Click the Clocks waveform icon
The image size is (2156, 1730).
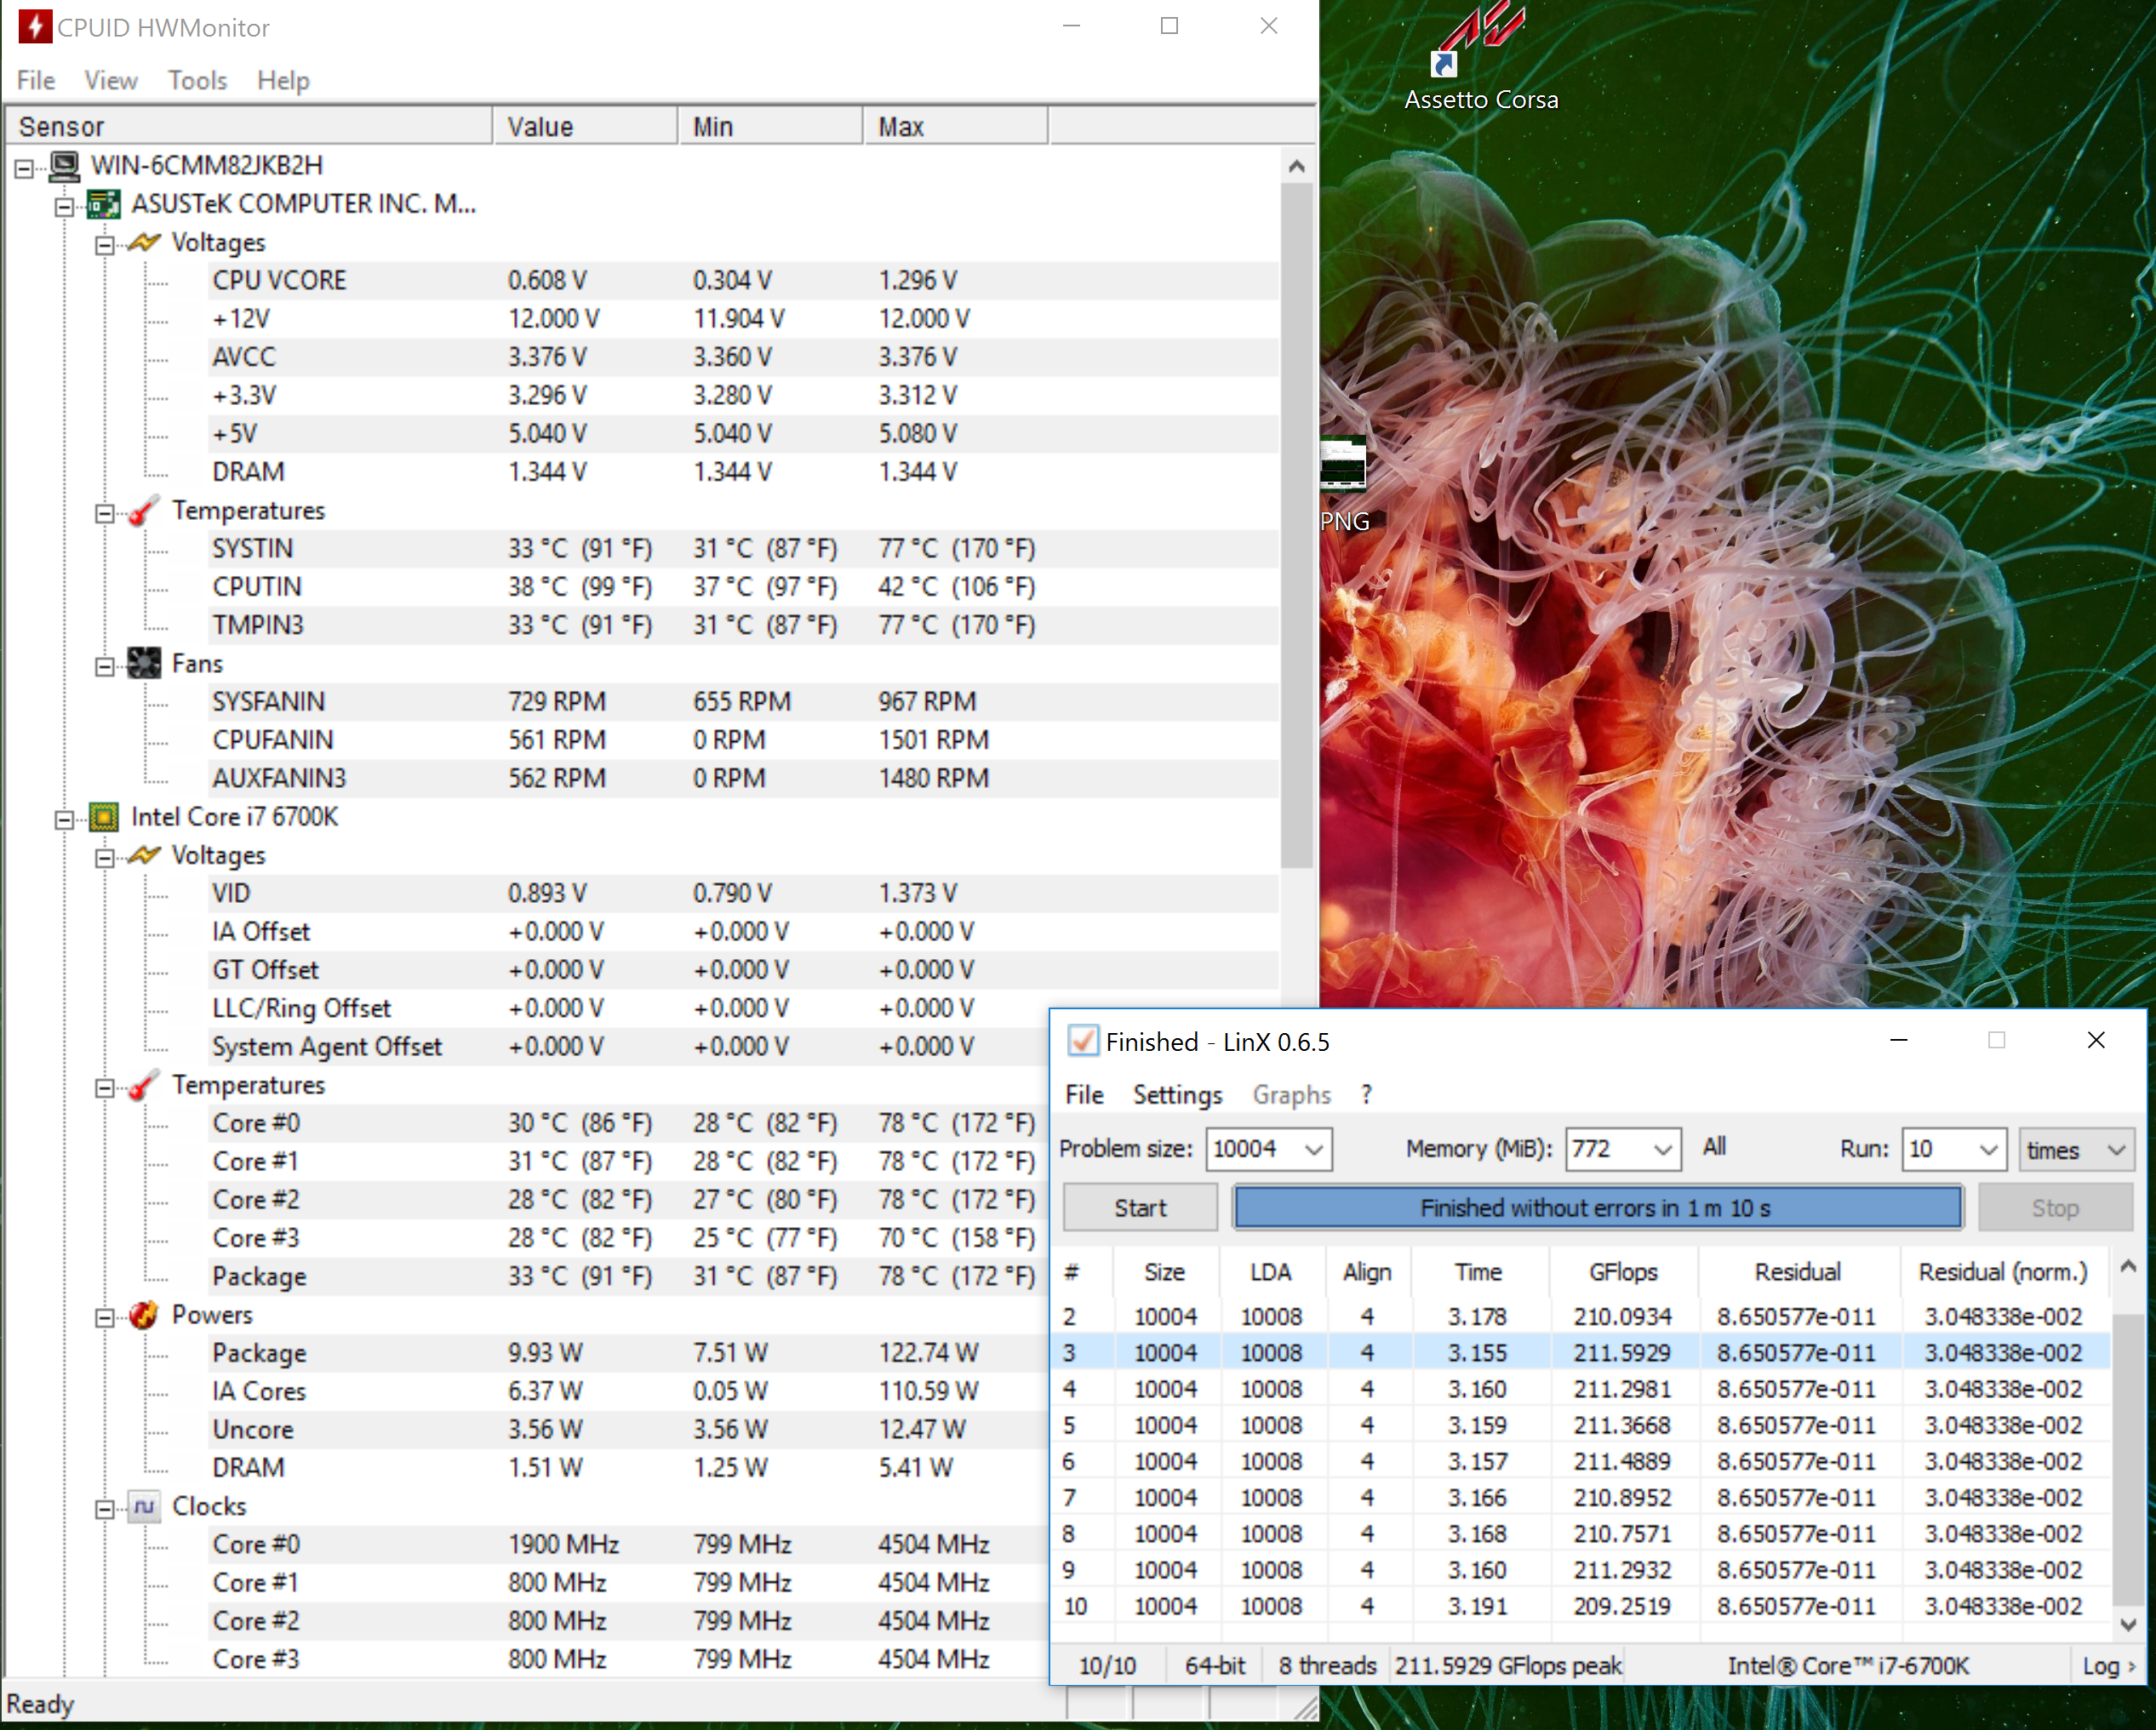144,1506
